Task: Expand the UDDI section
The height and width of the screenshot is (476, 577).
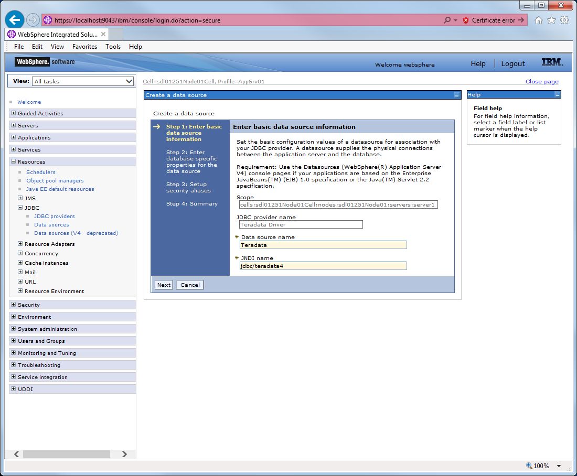Action: click(13, 388)
